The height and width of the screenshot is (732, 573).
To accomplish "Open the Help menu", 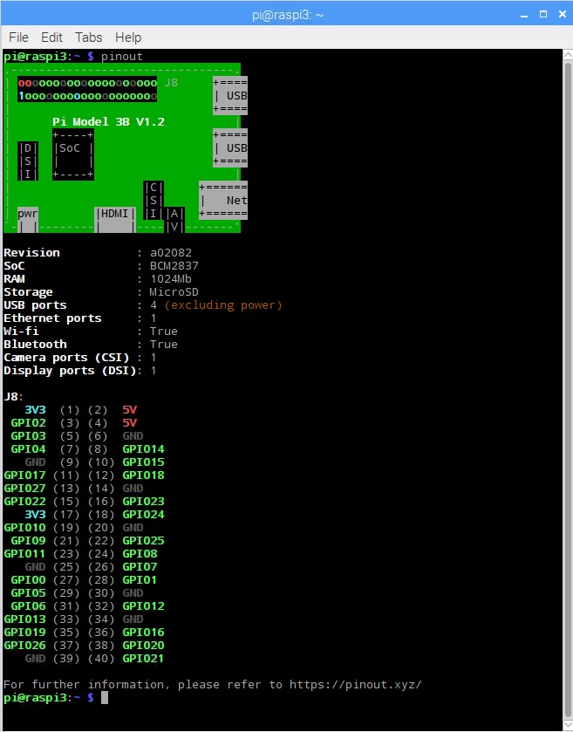I will 128,38.
